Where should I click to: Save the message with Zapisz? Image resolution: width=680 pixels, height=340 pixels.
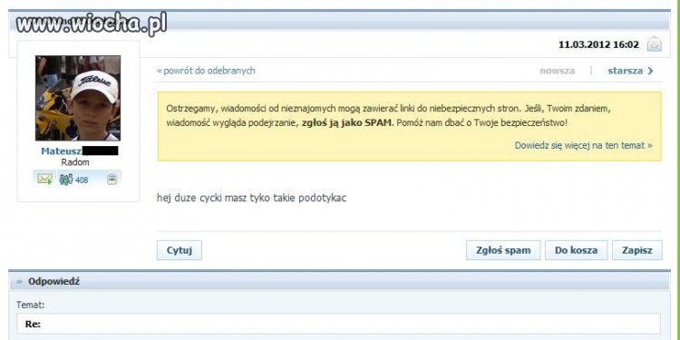click(637, 250)
